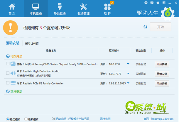Click 开始安装 for Realtek PCIe network card
This screenshot has height=122, width=179.
[162, 83]
